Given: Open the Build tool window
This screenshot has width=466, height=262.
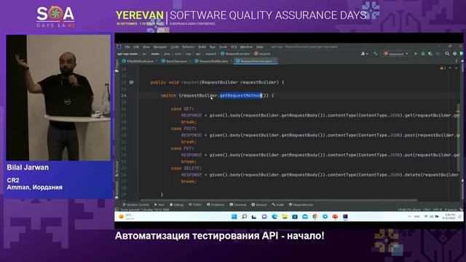Looking at the screenshot, I should pos(278,205).
